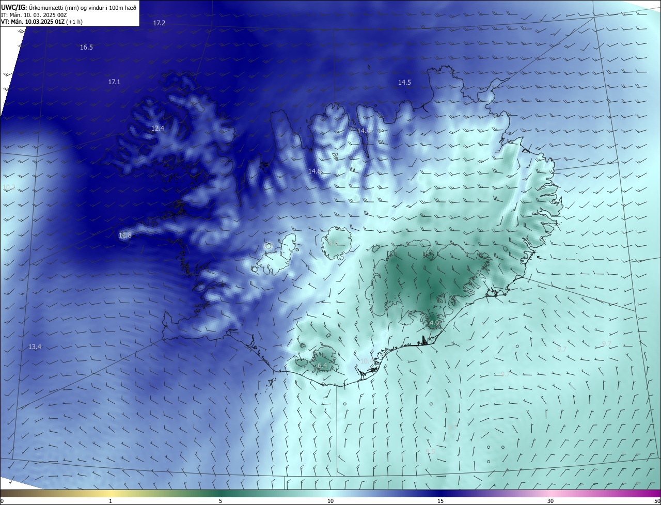Click the 17.2 value on the map
Viewport: 661px width, 505px height.
[159, 23]
